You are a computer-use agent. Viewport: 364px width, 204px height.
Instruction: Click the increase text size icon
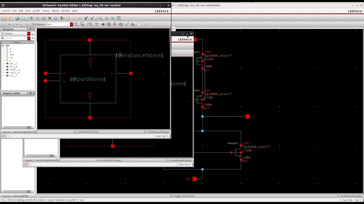[x=86, y=18]
